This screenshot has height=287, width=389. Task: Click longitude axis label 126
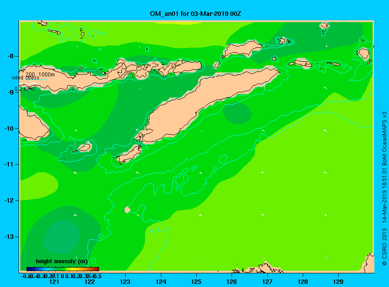coord(232,282)
